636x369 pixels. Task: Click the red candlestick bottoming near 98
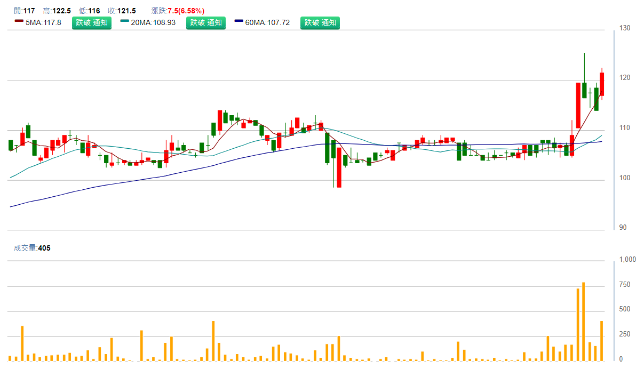click(x=339, y=163)
